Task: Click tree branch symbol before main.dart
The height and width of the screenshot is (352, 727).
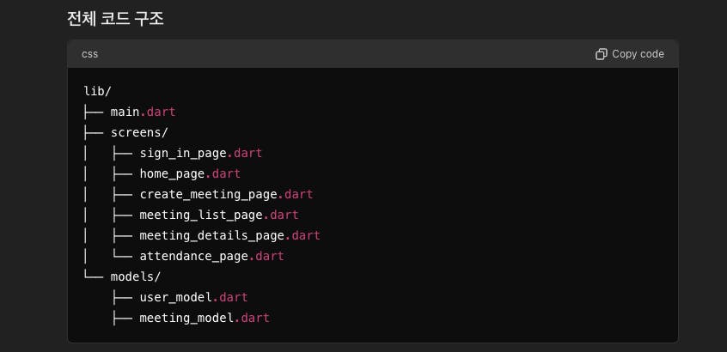Action: click(94, 112)
